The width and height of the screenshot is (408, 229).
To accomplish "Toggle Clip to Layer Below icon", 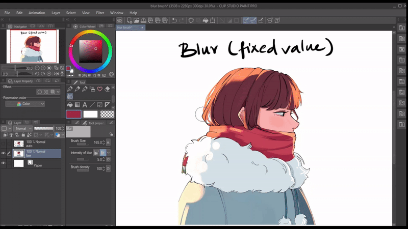I will pos(6,135).
